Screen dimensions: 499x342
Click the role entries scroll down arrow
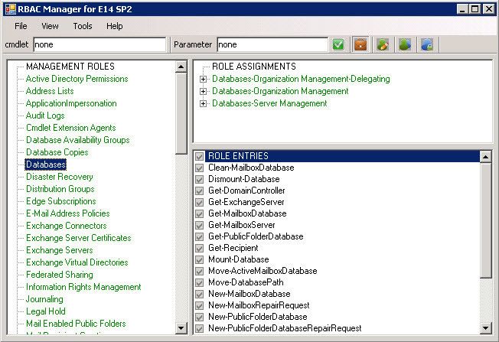pos(486,327)
